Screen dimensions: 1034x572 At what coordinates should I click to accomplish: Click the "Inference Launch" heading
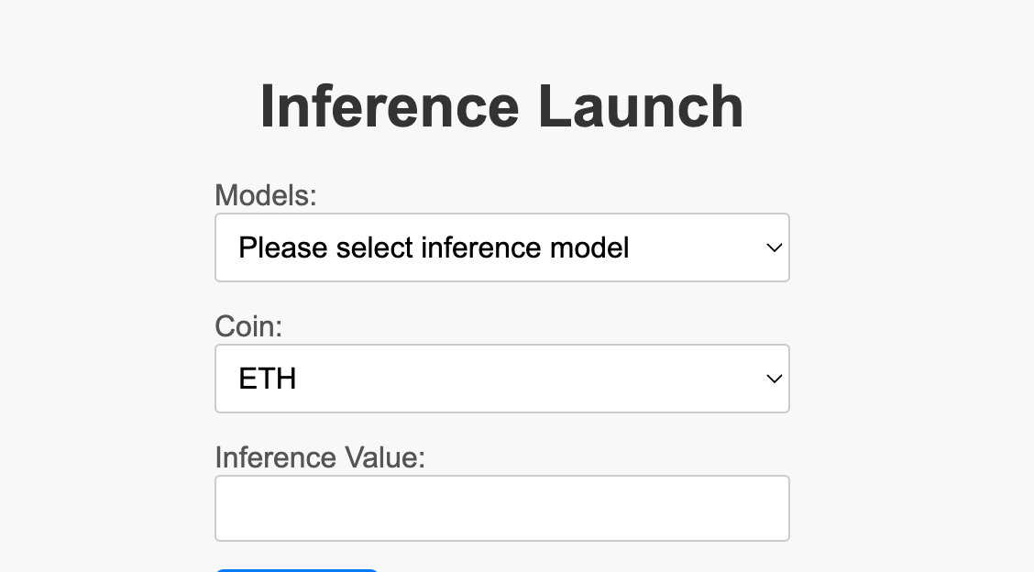click(501, 106)
